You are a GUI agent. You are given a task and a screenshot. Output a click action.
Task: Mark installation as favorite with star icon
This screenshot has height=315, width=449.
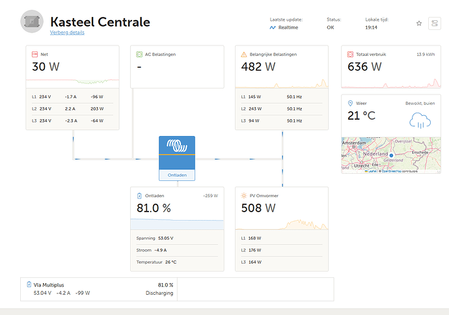coord(419,23)
